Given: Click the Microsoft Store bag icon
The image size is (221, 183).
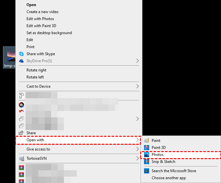Looking at the screenshot, I should 147,171.
